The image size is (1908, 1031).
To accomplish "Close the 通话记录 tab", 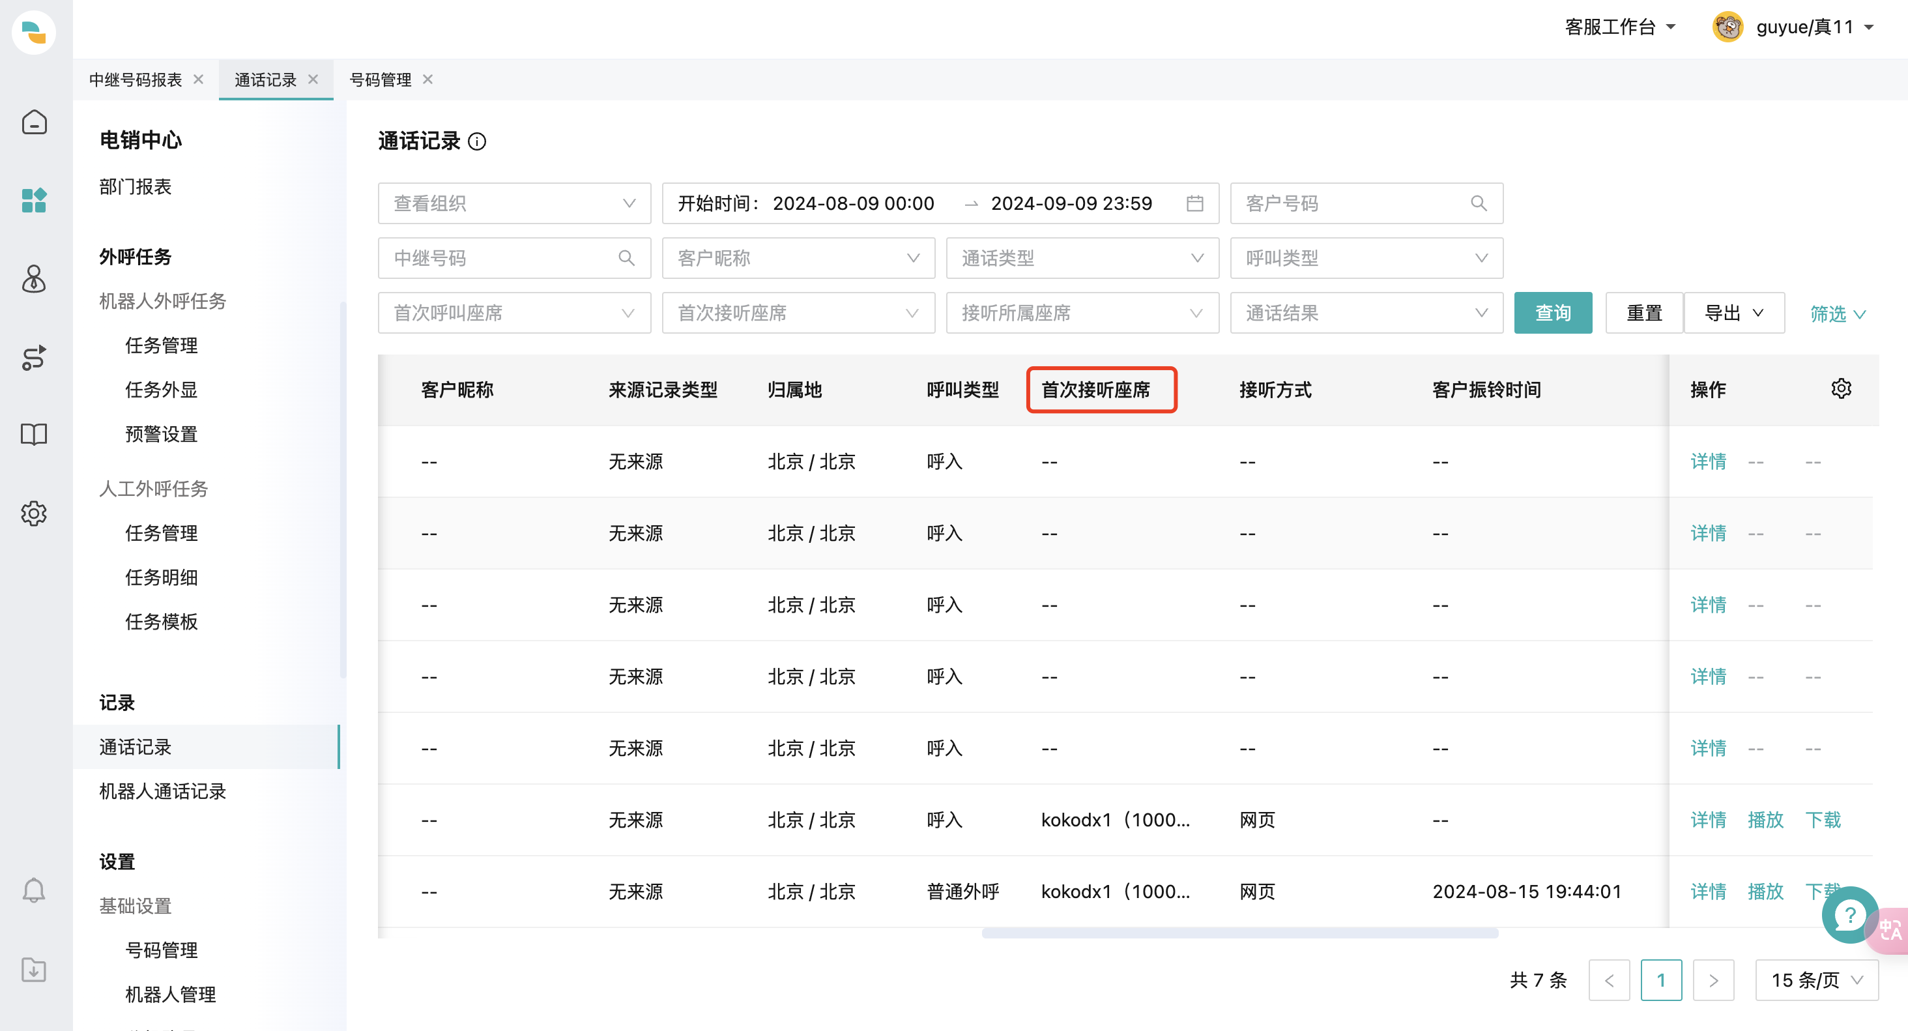I will coord(313,80).
